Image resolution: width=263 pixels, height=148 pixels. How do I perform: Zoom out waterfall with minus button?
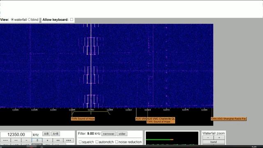[x=208, y=138]
